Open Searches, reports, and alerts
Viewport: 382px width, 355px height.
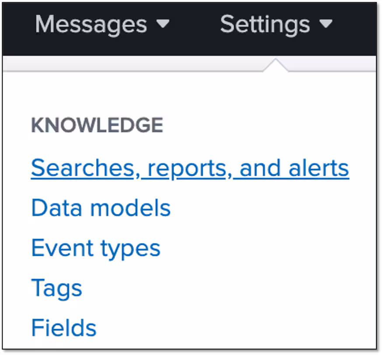(x=190, y=168)
